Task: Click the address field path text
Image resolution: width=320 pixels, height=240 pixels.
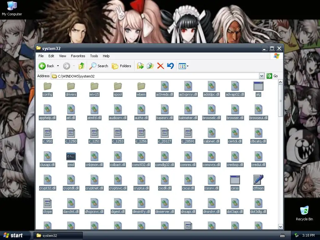Action: pos(76,76)
